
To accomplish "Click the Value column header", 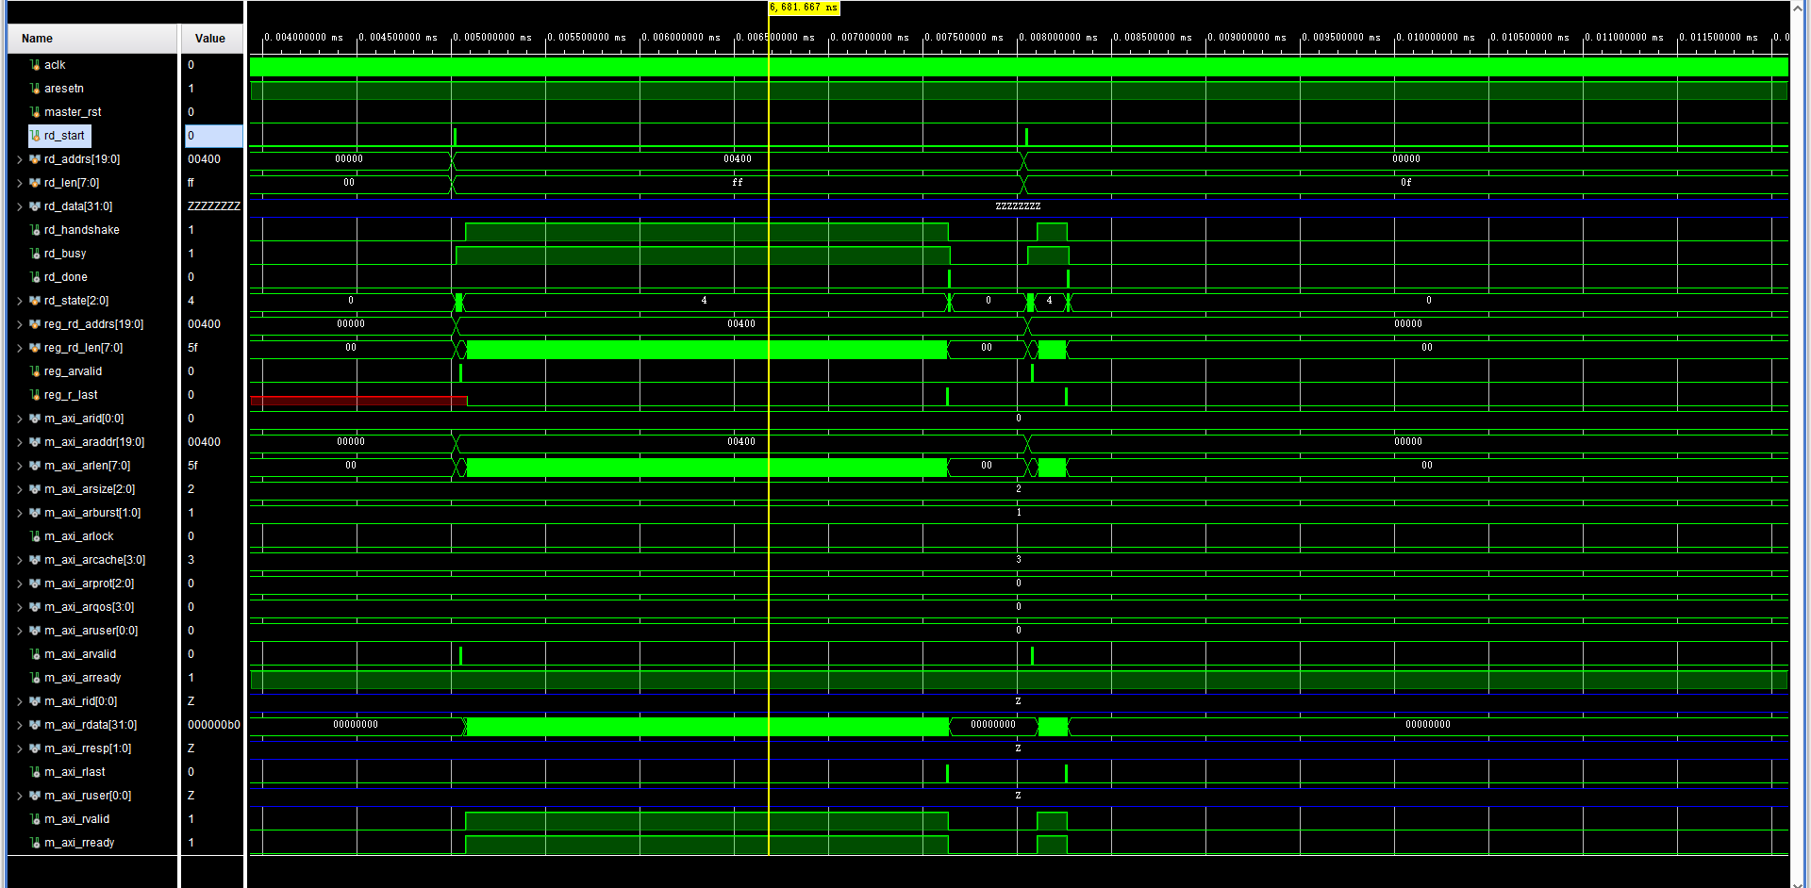I will tap(209, 38).
